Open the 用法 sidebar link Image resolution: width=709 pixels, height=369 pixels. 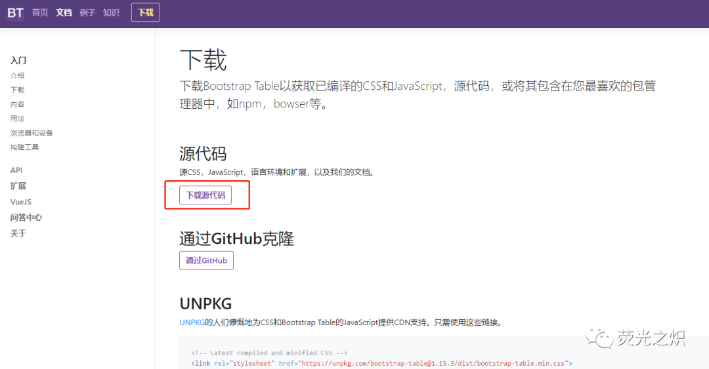18,119
